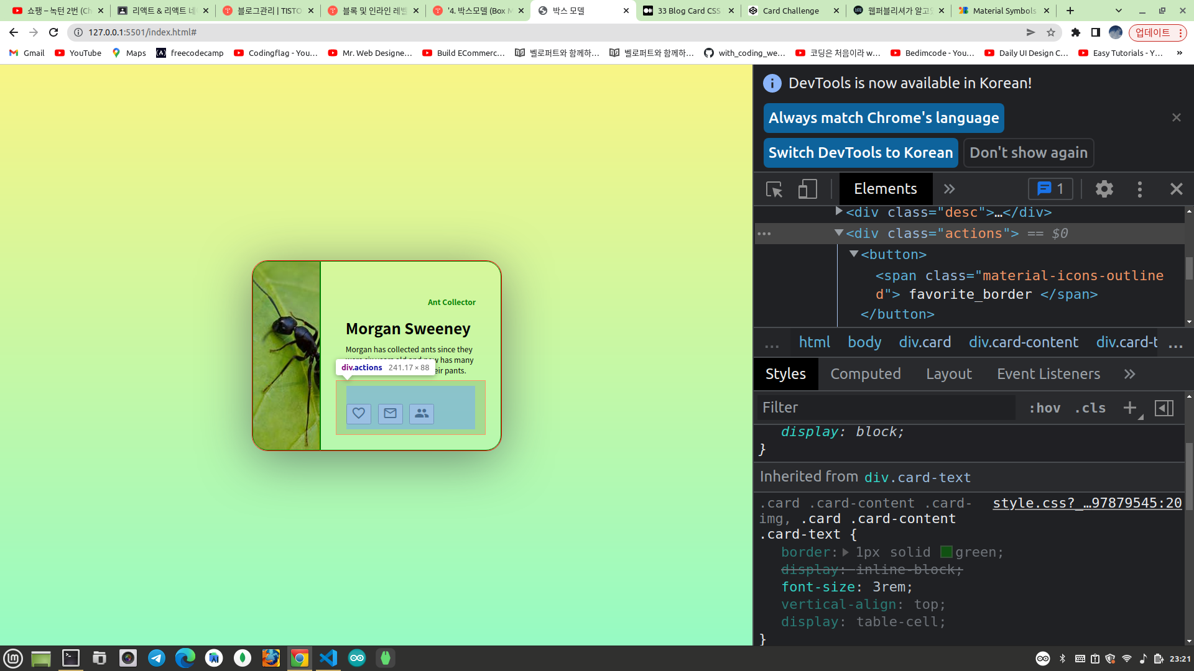Open the Event Listeners tab
Viewport: 1194px width, 671px height.
1048,374
